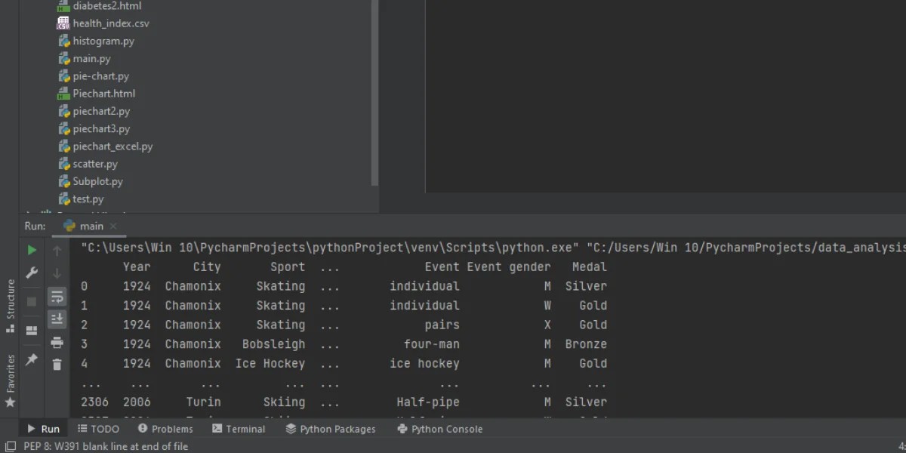Open the Python Console tool window
The width and height of the screenshot is (906, 453).
coord(440,429)
